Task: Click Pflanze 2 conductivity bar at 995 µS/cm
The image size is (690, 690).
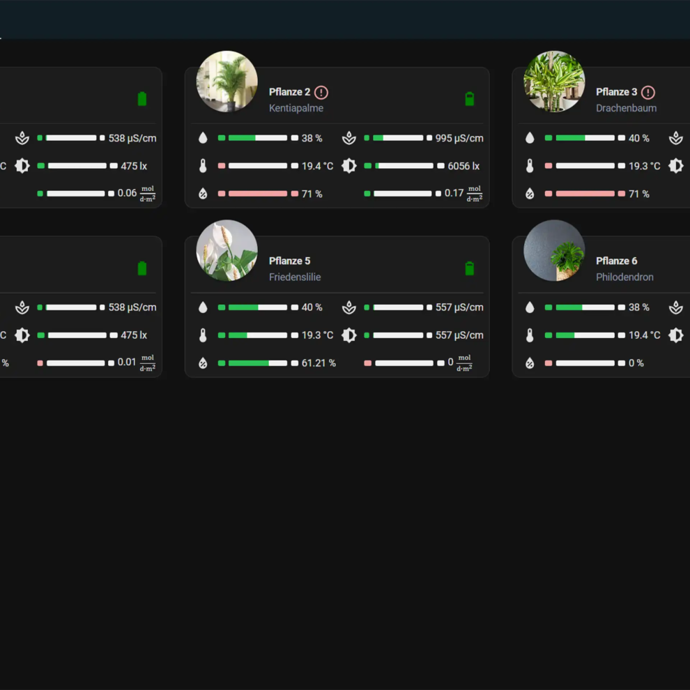Action: click(x=398, y=138)
